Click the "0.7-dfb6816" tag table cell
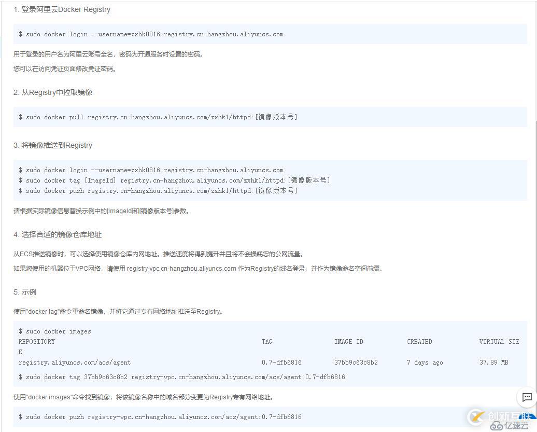The width and height of the screenshot is (537, 432). click(281, 363)
